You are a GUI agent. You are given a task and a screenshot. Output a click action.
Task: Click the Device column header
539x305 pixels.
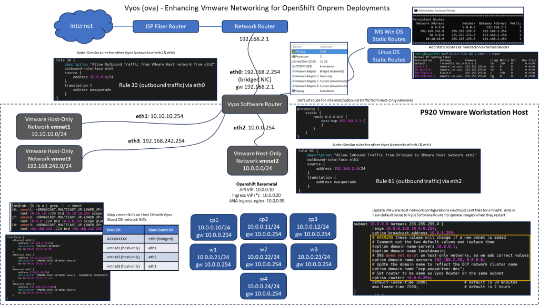point(297,46)
